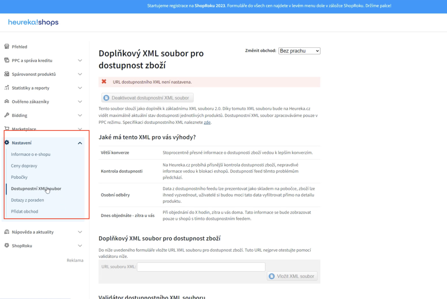Click the ShopRoku badge icon
Image resolution: width=447 pixels, height=299 pixels.
pos(7,245)
